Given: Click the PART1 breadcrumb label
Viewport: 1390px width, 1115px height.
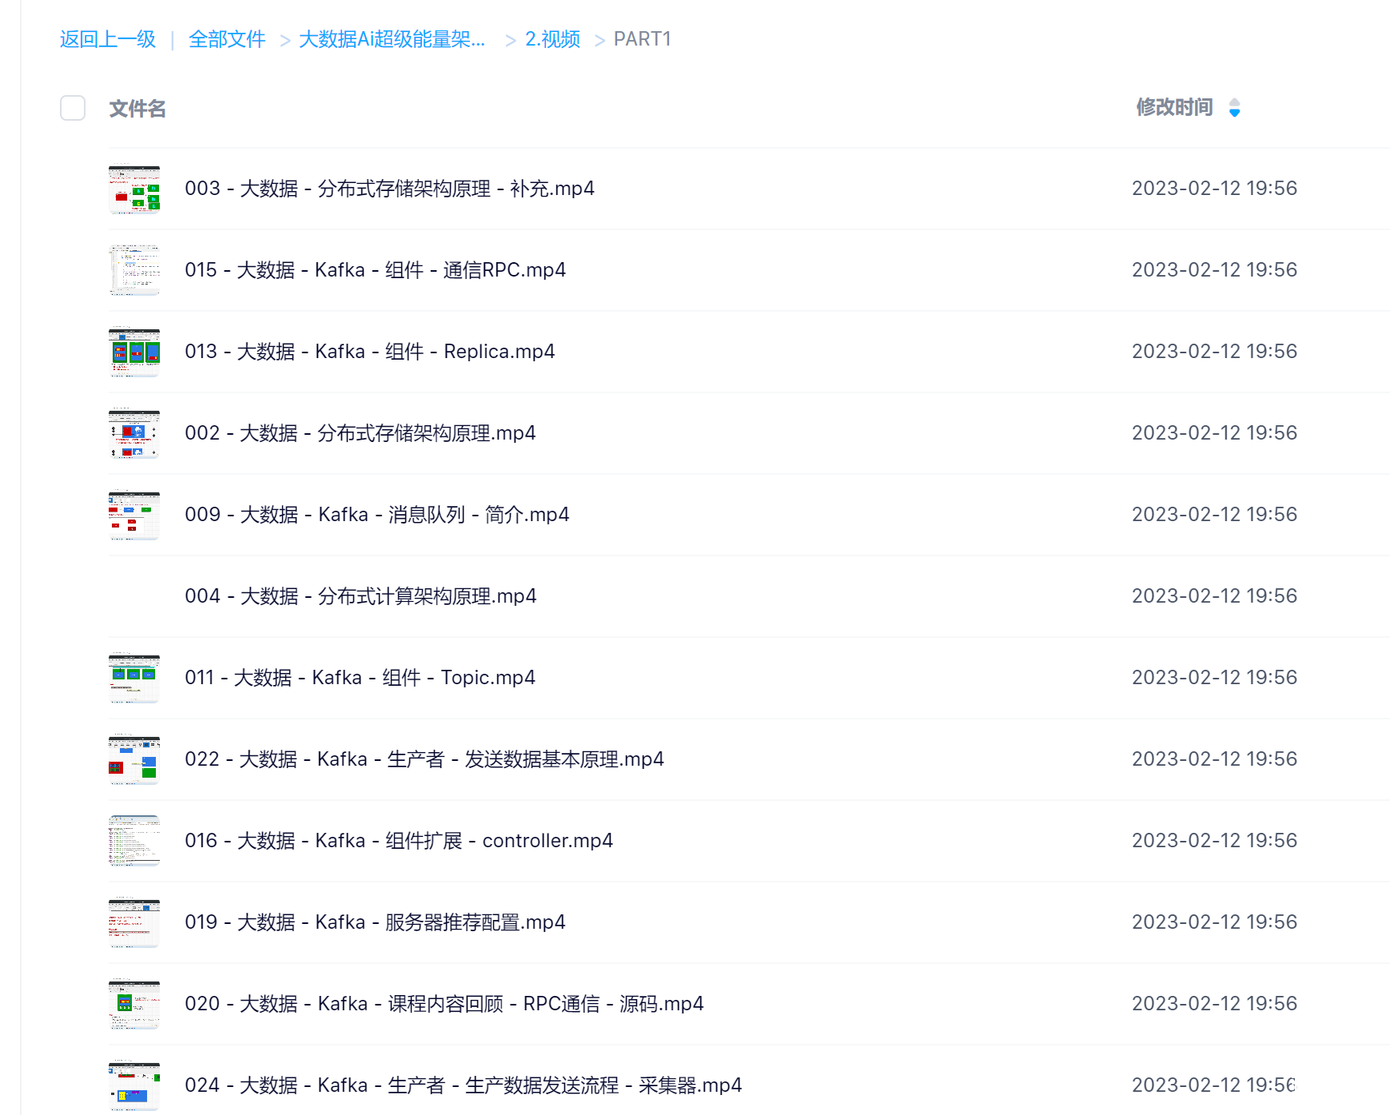Looking at the screenshot, I should [x=642, y=39].
